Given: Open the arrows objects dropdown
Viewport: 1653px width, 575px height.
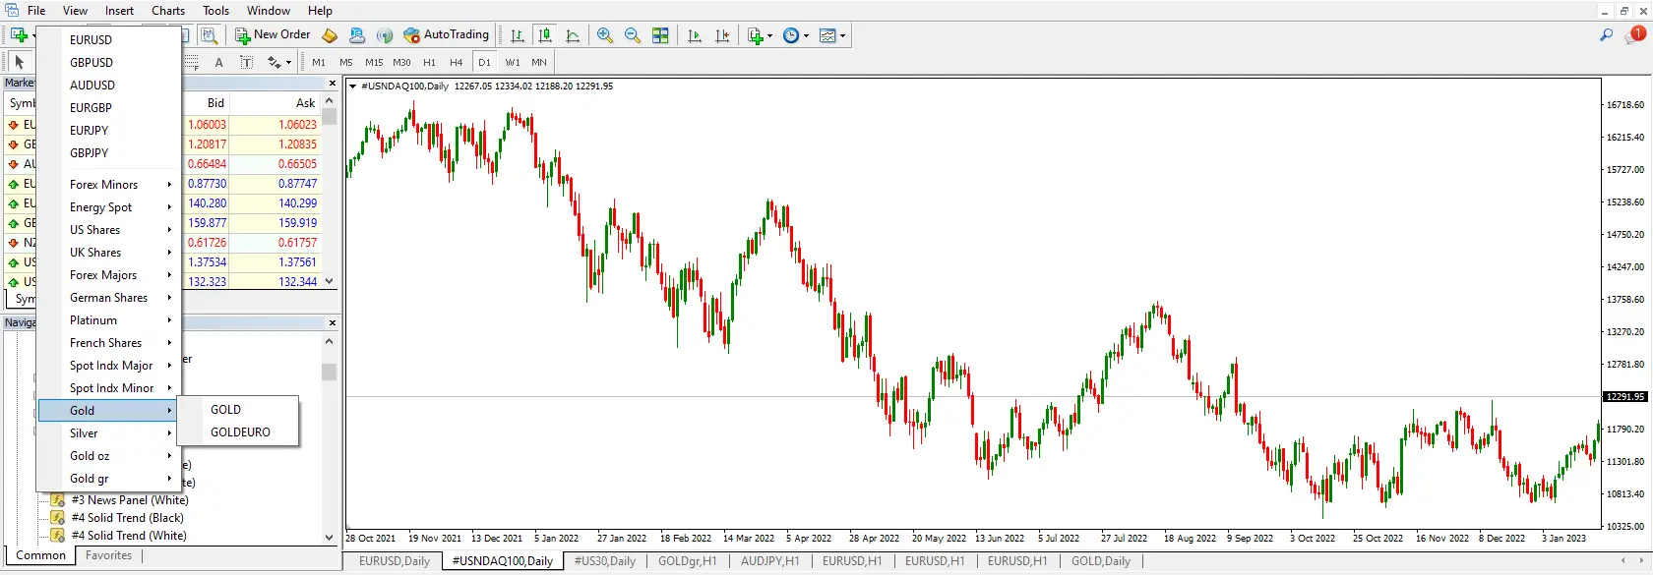Looking at the screenshot, I should click(x=279, y=62).
